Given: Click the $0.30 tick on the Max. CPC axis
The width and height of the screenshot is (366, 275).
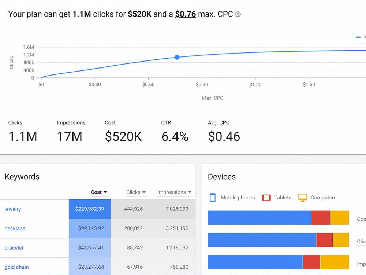Looking at the screenshot, I should point(95,84).
